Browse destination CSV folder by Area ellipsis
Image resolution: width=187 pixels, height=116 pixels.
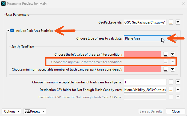coord(171,90)
